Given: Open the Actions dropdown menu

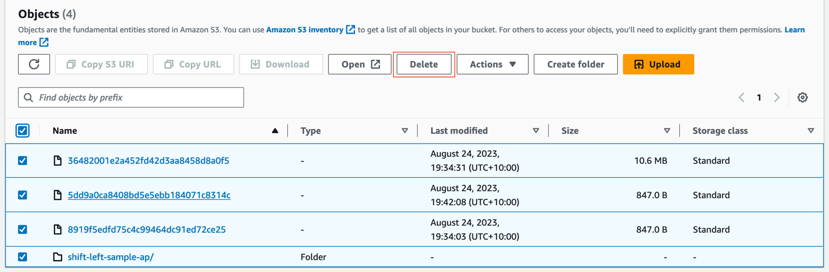Looking at the screenshot, I should (493, 64).
